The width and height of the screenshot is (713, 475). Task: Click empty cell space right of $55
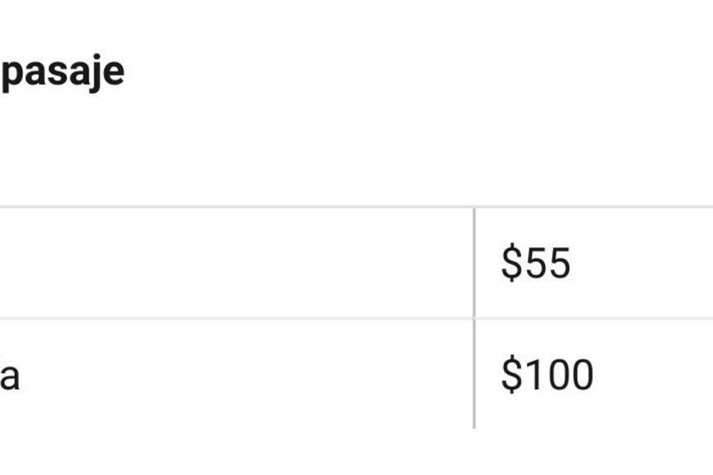[x=647, y=264]
